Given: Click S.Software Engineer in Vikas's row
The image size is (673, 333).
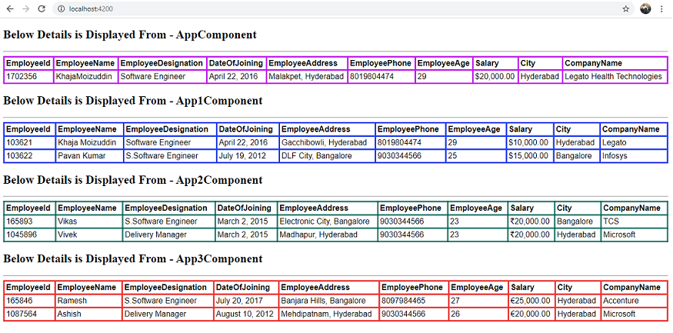Looking at the screenshot, I should tap(161, 221).
